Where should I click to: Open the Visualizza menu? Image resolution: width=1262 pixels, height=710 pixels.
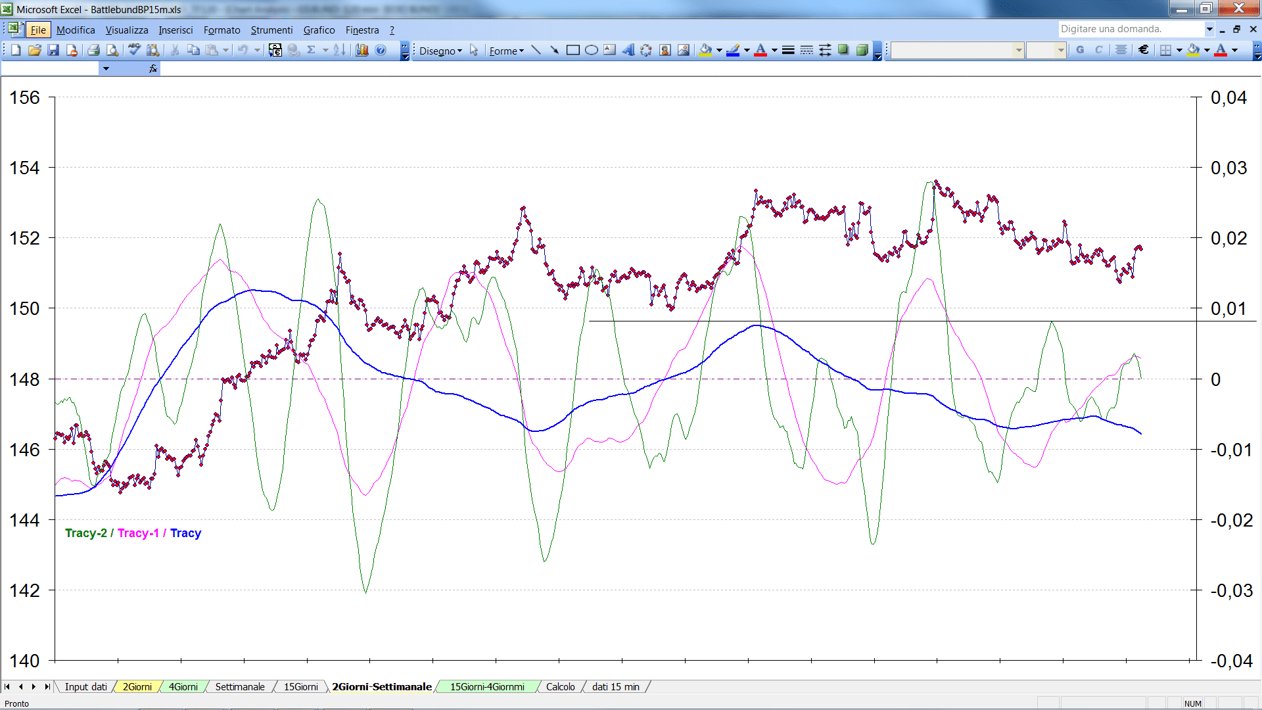pos(127,30)
